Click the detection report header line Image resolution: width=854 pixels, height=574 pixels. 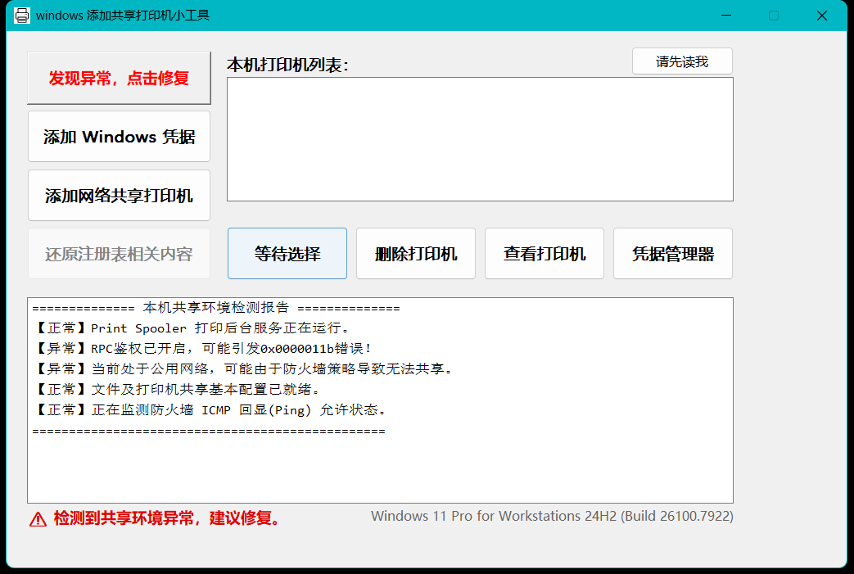(x=213, y=308)
